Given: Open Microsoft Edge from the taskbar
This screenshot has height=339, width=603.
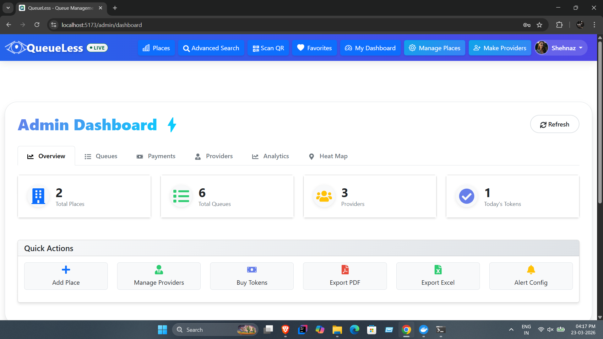Looking at the screenshot, I should 354,330.
